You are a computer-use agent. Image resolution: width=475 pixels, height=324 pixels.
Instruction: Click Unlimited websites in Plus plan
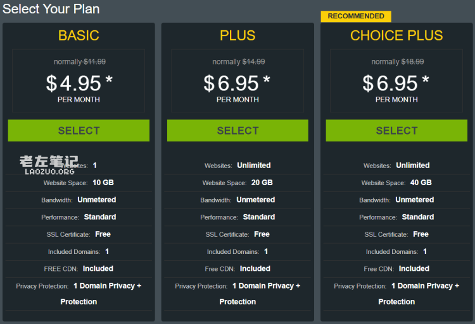point(253,165)
